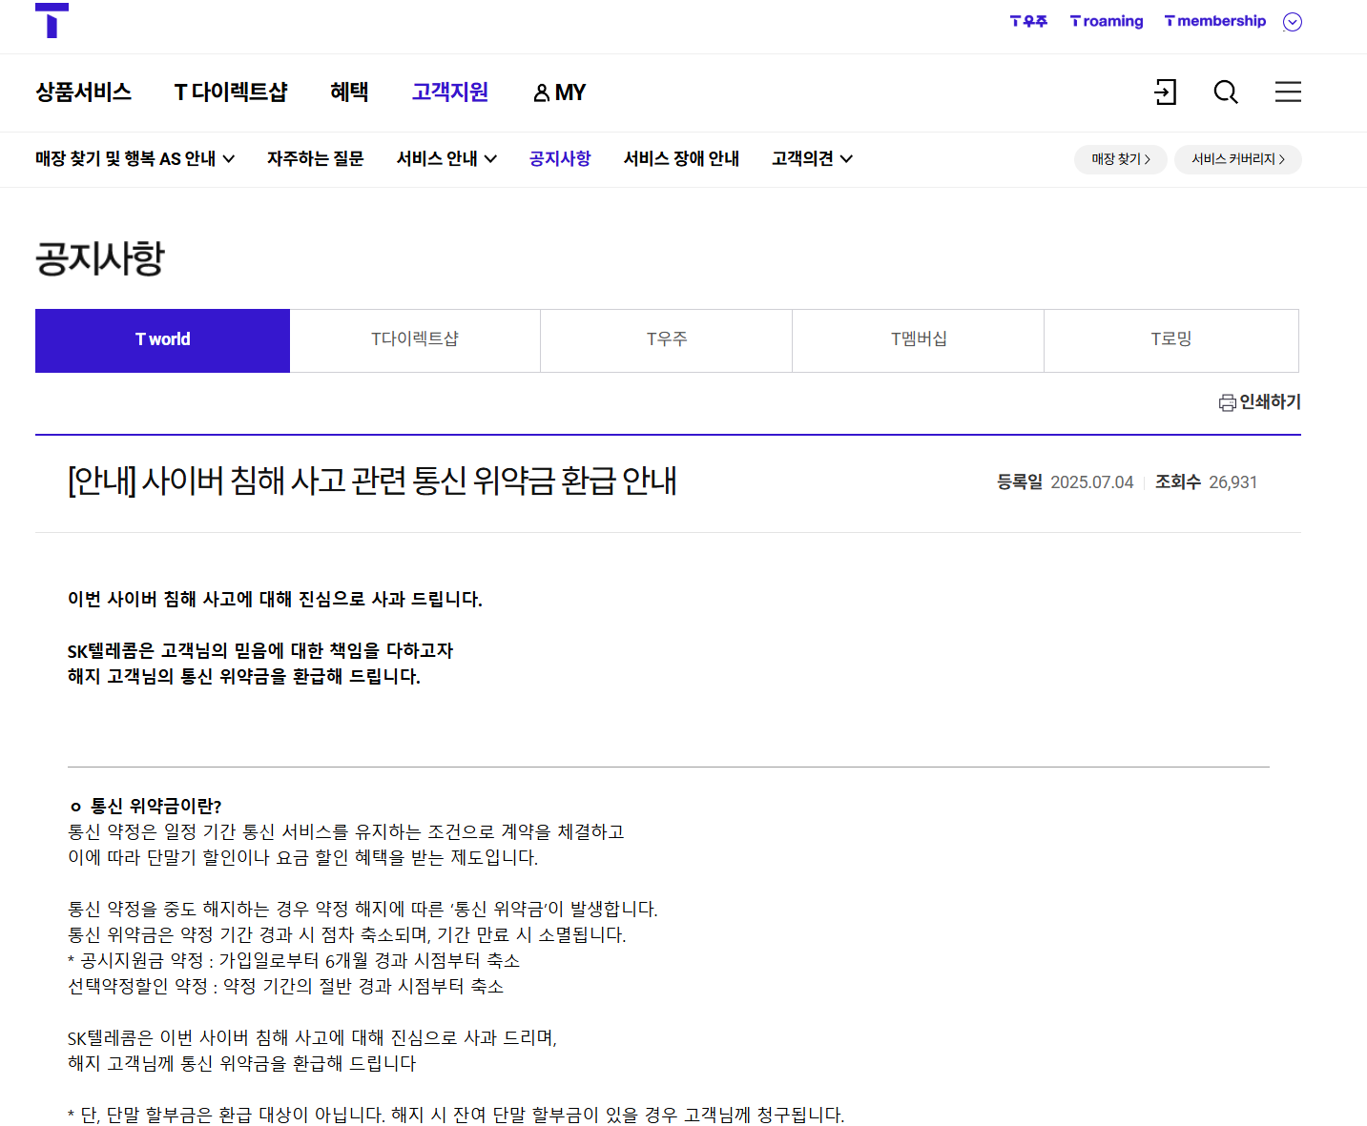This screenshot has width=1367, height=1126.
Task: Click the printer icon beside 인쇄하기
Action: click(x=1228, y=403)
